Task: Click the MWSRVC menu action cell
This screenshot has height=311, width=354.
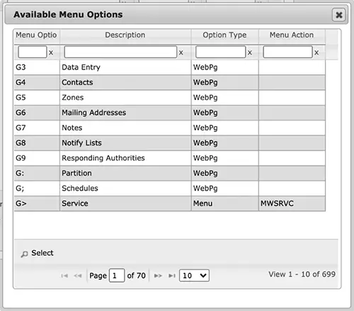Action: coord(292,203)
